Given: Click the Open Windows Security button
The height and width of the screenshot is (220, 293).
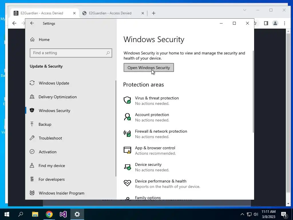Looking at the screenshot, I should [x=149, y=68].
